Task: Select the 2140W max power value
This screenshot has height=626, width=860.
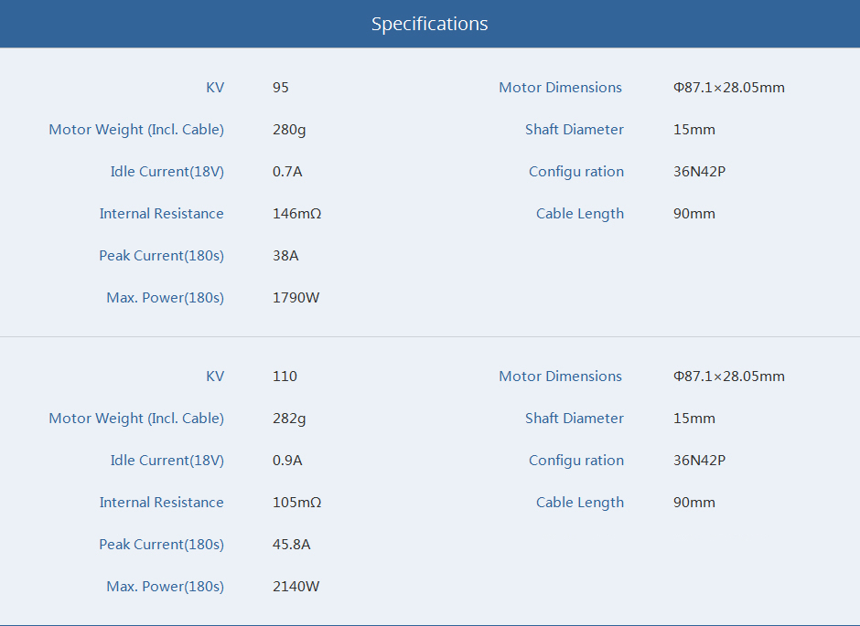Action: [x=296, y=587]
